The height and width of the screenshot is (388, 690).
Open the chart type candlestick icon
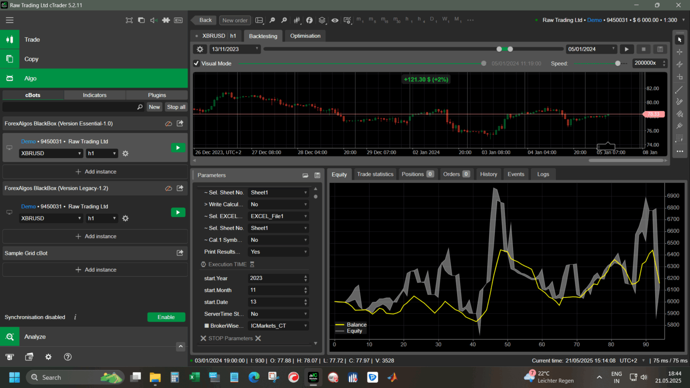coord(297,20)
